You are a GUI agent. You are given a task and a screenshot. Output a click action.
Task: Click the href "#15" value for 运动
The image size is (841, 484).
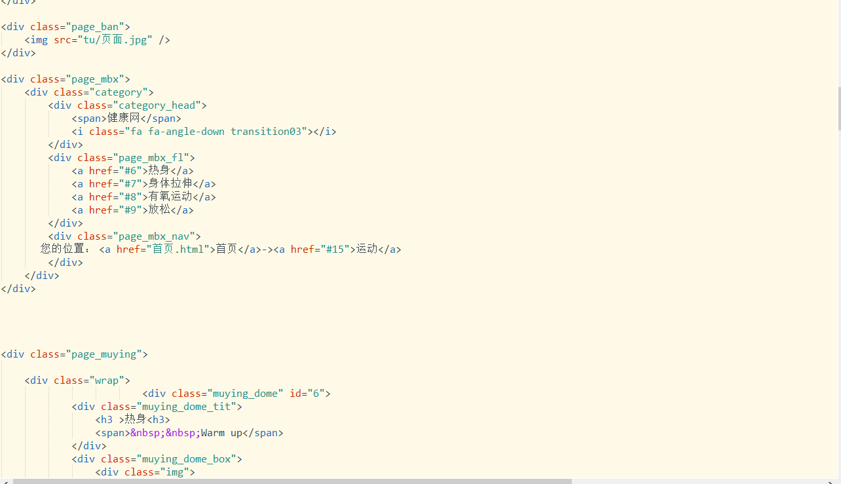[335, 250]
